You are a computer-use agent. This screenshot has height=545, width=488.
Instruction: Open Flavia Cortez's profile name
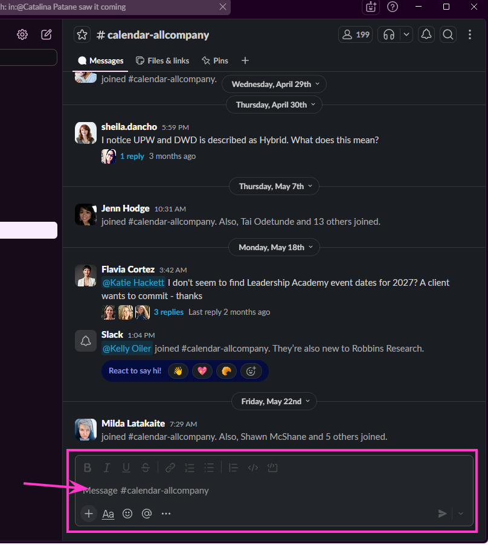click(x=128, y=269)
